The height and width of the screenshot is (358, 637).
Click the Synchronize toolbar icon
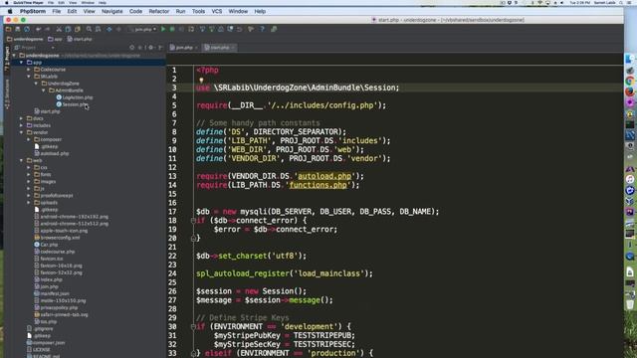(x=27, y=29)
